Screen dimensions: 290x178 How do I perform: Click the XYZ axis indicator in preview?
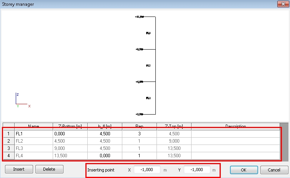coord(21,100)
